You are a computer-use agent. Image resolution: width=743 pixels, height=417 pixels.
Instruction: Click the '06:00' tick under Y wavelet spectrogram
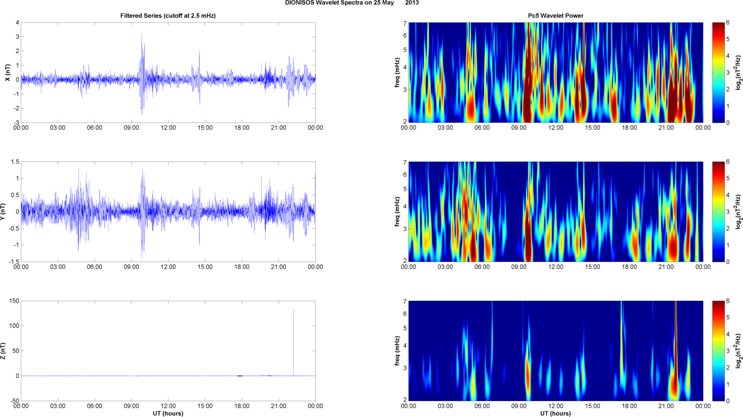482,267
